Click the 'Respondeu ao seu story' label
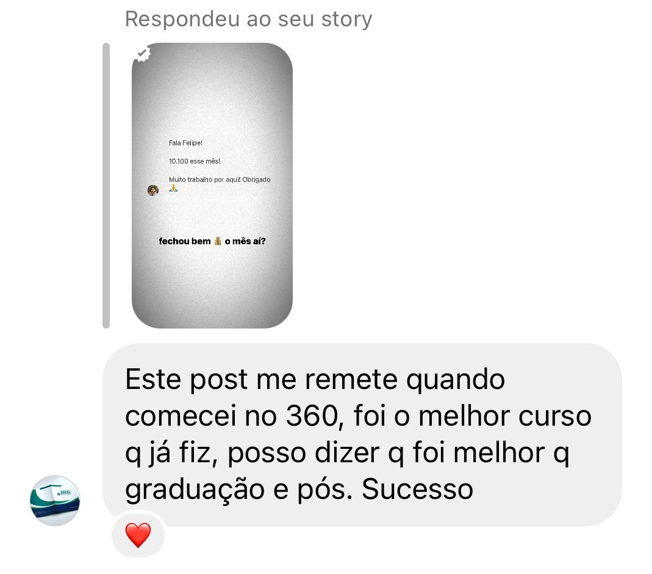 coord(248,19)
